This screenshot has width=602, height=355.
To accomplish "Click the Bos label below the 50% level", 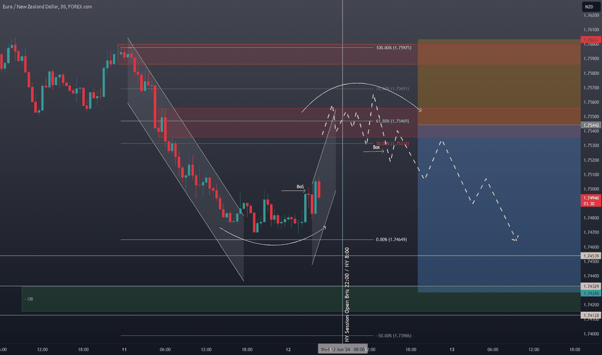I will 376,147.
